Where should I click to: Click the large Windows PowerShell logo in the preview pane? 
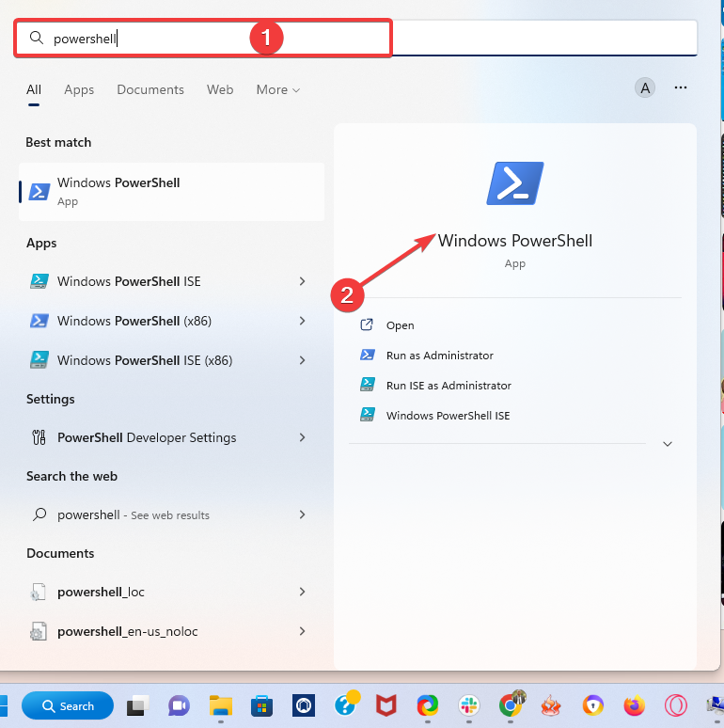pos(515,182)
